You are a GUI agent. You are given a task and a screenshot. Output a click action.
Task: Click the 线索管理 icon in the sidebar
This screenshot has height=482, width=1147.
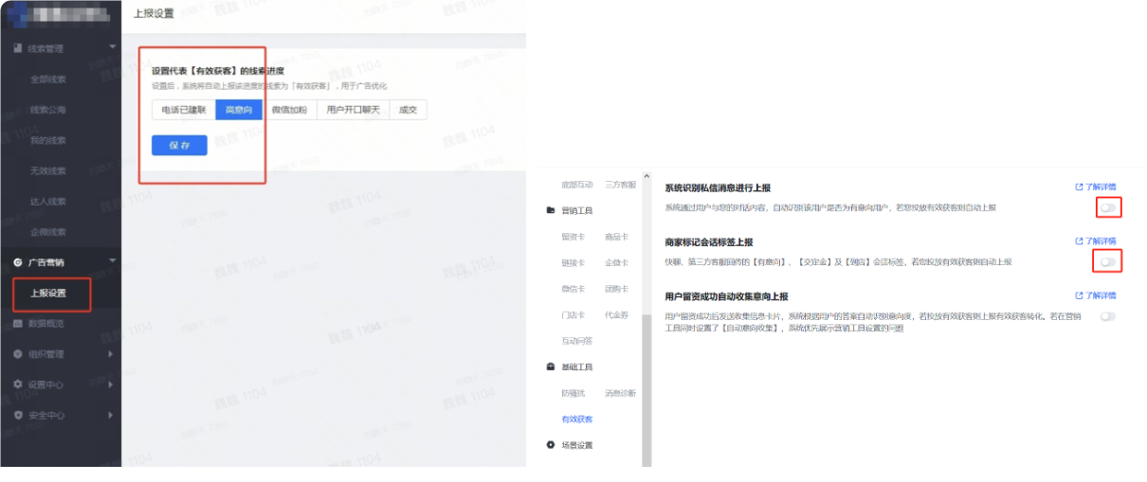[18, 48]
